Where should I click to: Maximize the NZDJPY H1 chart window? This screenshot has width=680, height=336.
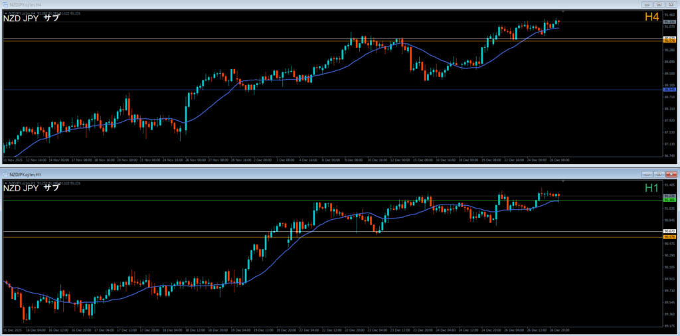659,174
